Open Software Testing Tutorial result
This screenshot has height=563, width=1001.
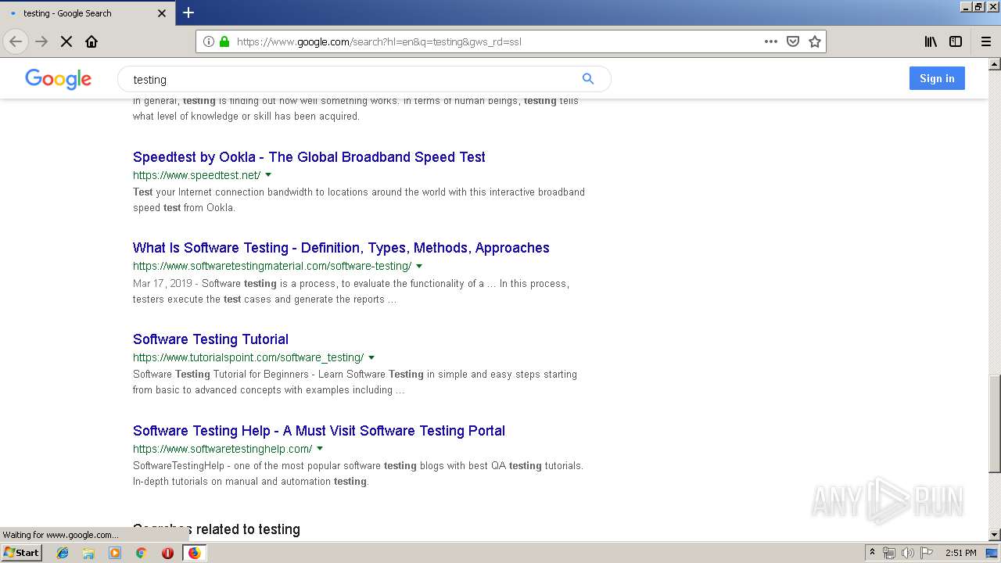point(210,339)
